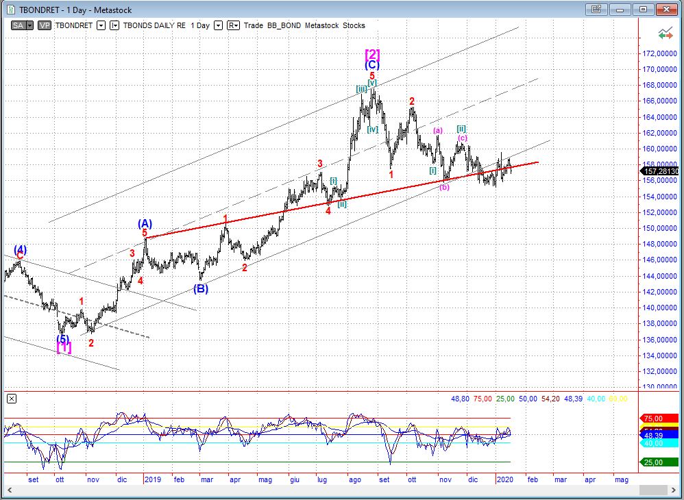Click the 50,00 value in the indicator header
684x500 pixels.
click(x=528, y=399)
